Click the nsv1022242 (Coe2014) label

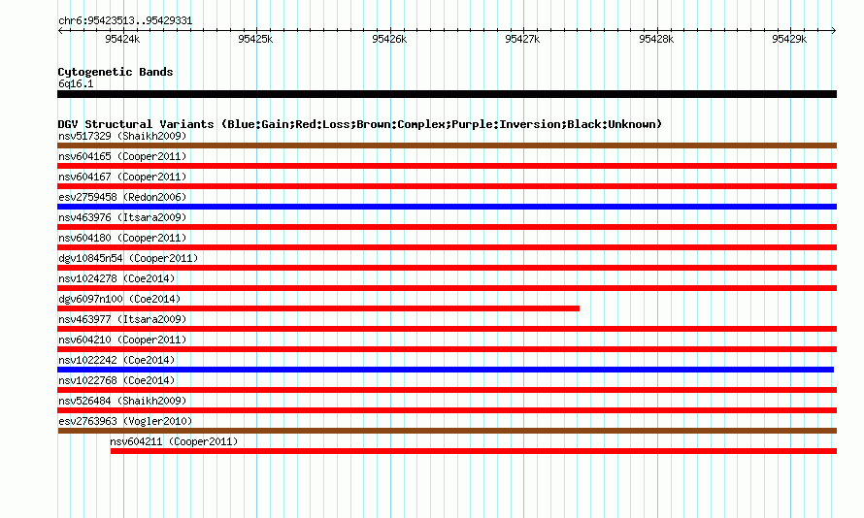116,360
